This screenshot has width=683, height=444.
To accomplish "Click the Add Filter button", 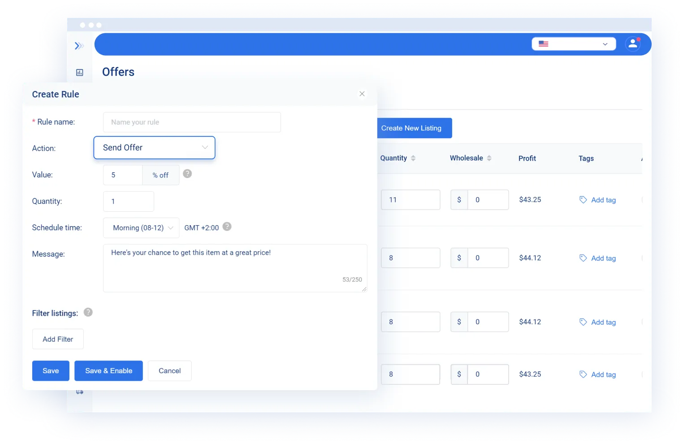I will (x=58, y=339).
